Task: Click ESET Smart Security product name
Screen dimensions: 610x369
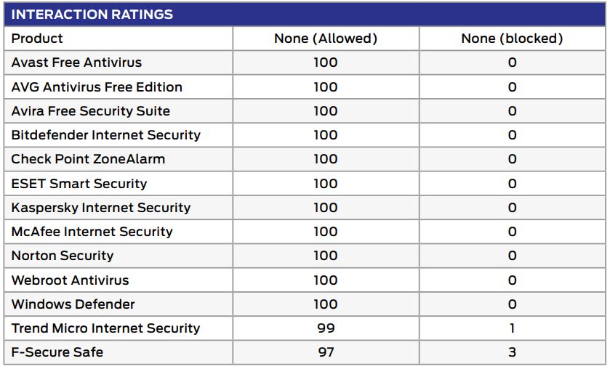Action: coord(79,184)
